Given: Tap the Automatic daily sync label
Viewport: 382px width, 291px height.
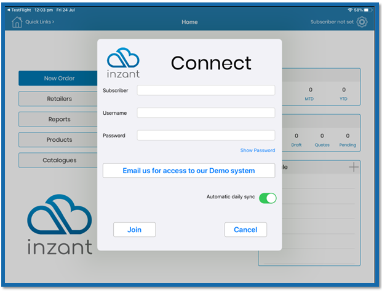Looking at the screenshot, I should pos(231,196).
